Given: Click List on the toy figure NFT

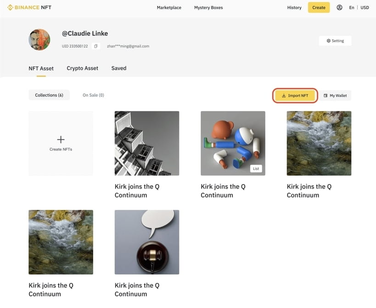Looking at the screenshot, I should point(256,169).
